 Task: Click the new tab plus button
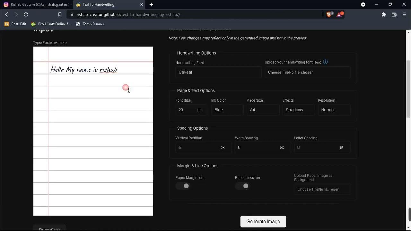(x=151, y=4)
